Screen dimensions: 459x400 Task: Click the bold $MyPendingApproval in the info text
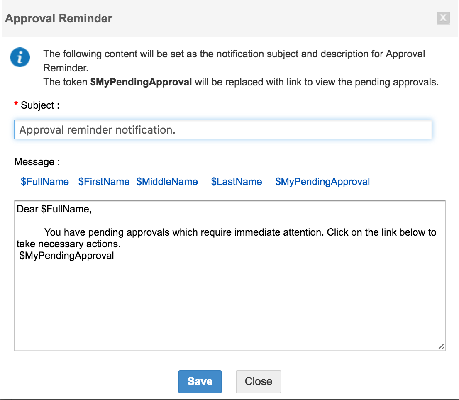pyautogui.click(x=141, y=82)
